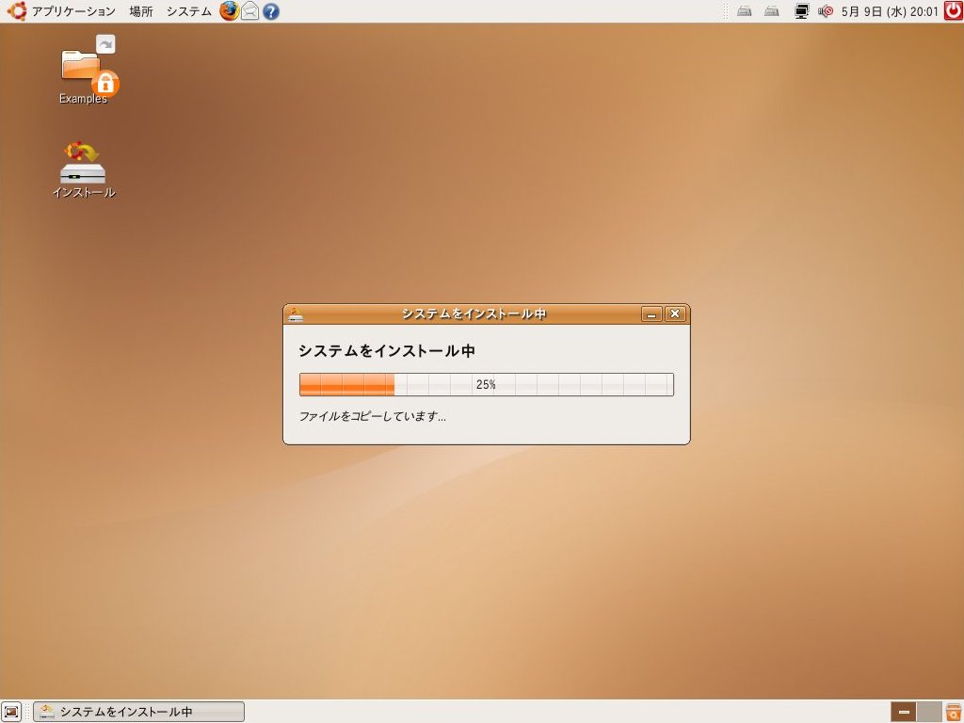
Task: Click the first keyboard indicator tray icon
Action: pyautogui.click(x=745, y=11)
